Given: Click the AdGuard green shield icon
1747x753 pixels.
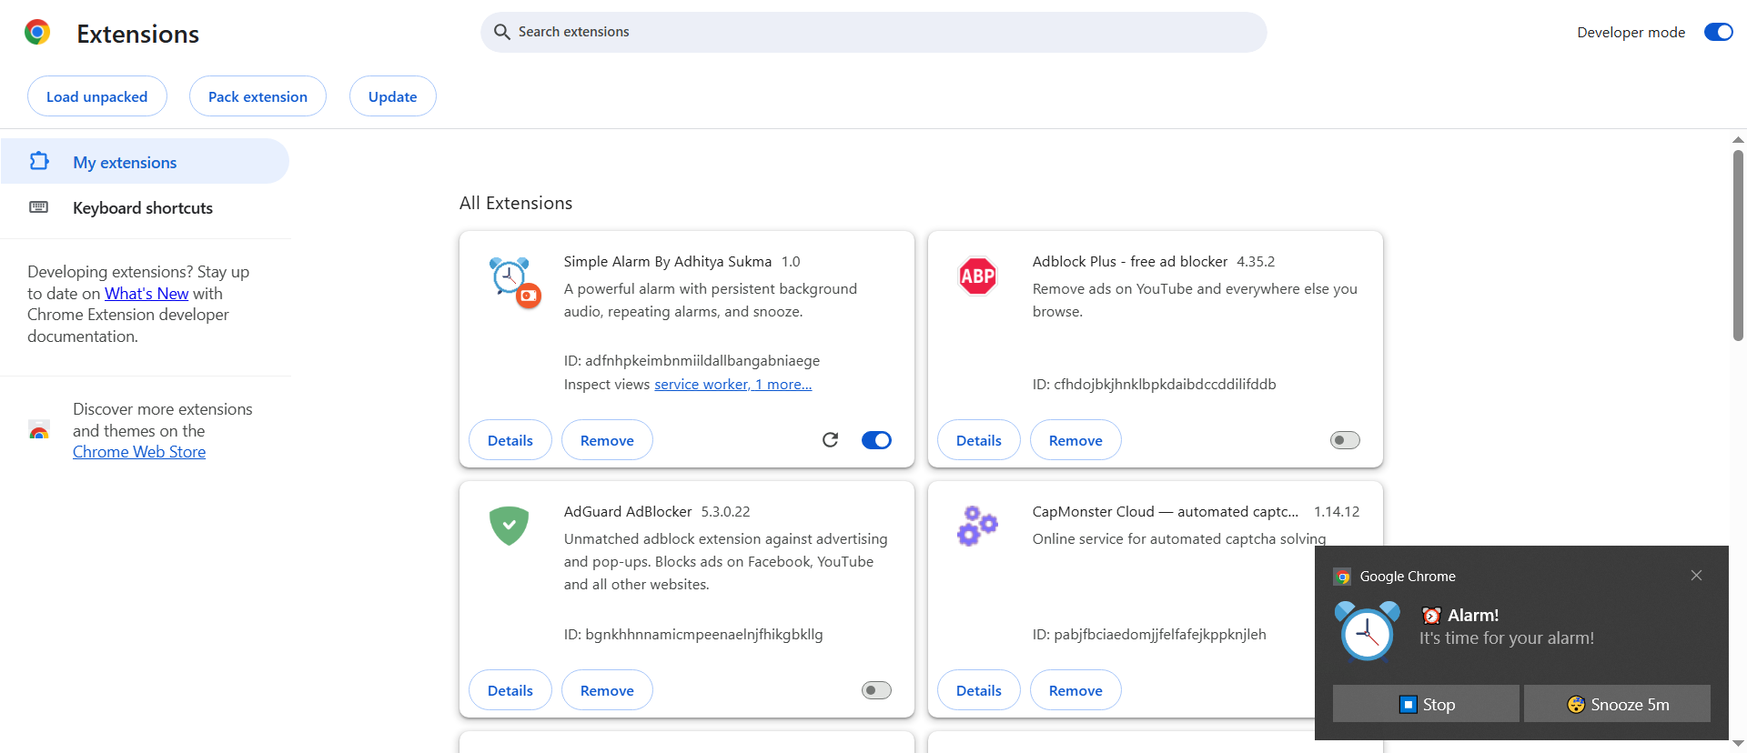Looking at the screenshot, I should (510, 526).
